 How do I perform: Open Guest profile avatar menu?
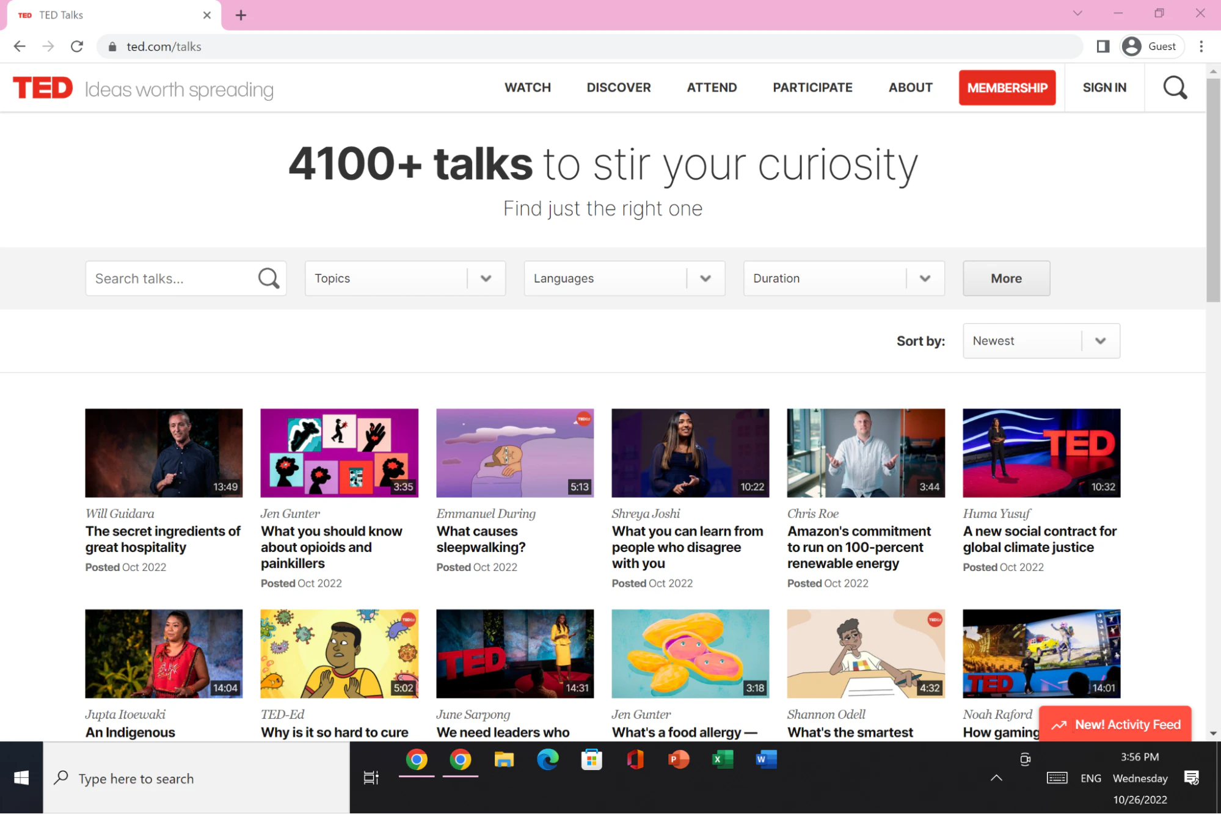[x=1151, y=46]
